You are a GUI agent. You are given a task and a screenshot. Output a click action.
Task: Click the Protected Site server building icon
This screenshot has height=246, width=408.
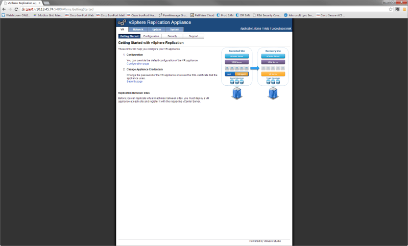click(x=236, y=93)
